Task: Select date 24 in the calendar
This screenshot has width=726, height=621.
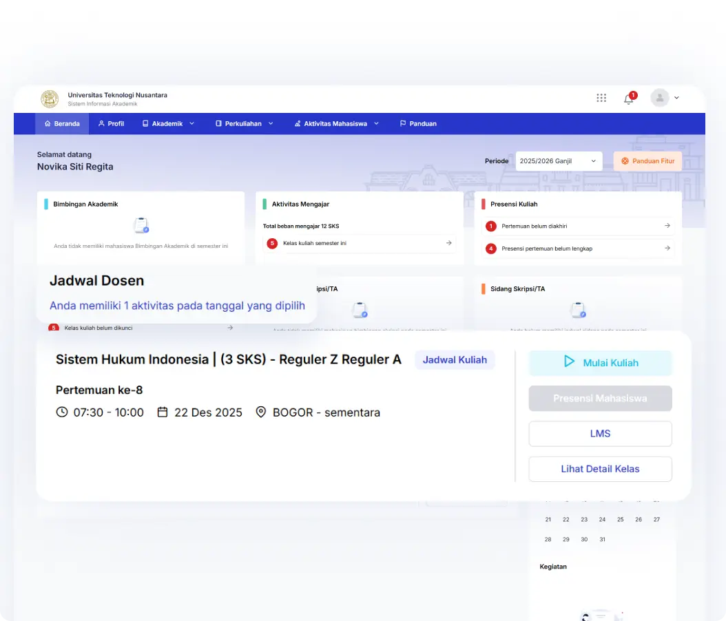Action: point(602,519)
